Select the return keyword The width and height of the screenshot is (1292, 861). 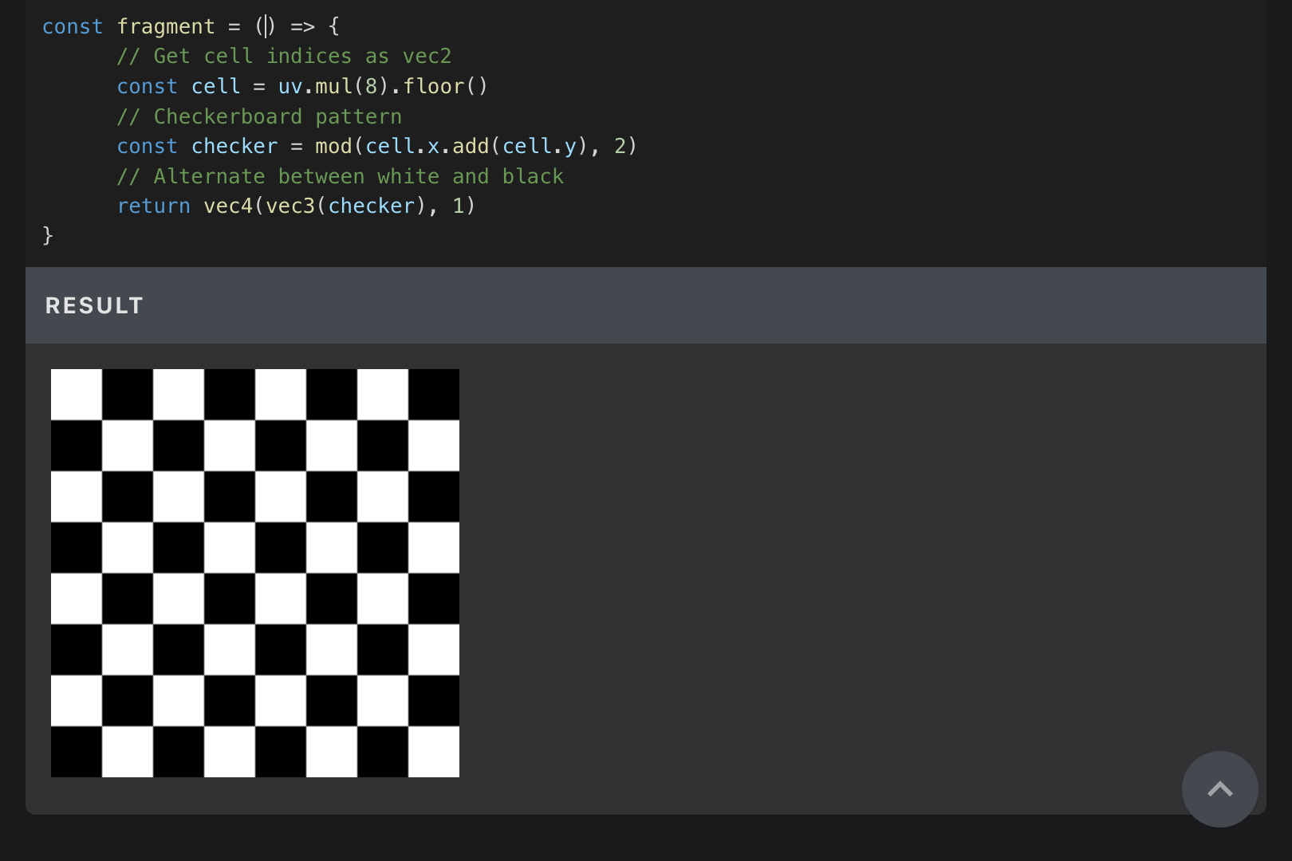coord(153,206)
